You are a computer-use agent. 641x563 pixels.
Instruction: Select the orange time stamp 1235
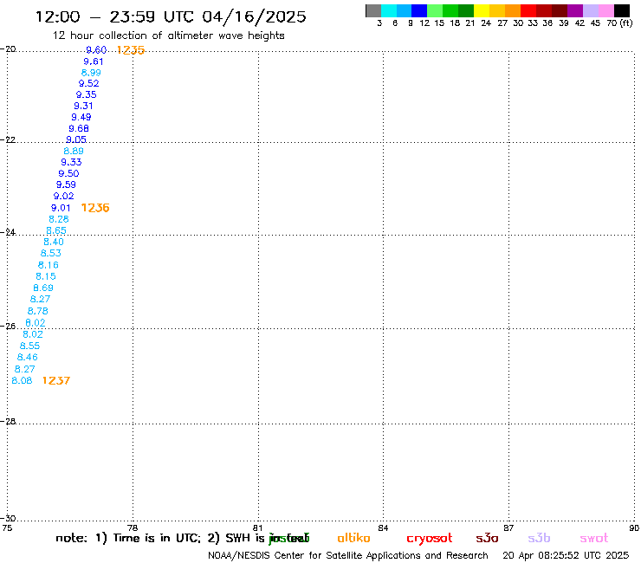click(x=131, y=50)
